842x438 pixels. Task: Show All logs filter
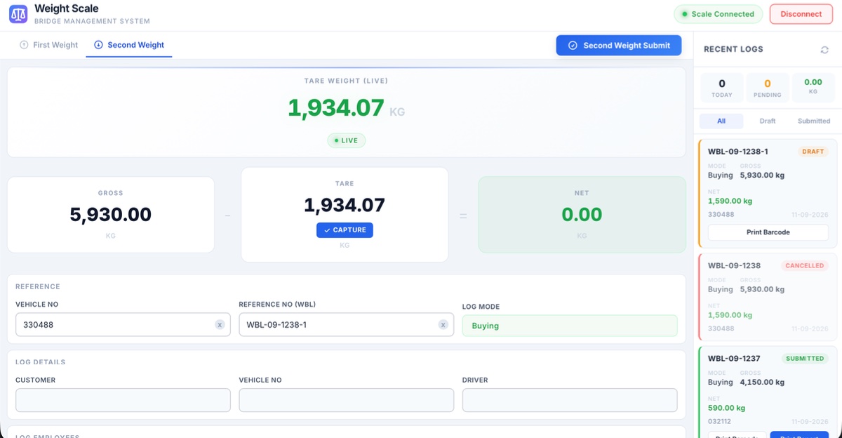[x=721, y=121]
